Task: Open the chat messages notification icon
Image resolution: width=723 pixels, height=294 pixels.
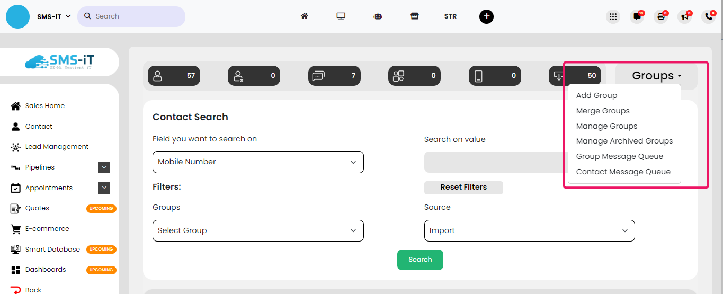Action: pos(637,16)
